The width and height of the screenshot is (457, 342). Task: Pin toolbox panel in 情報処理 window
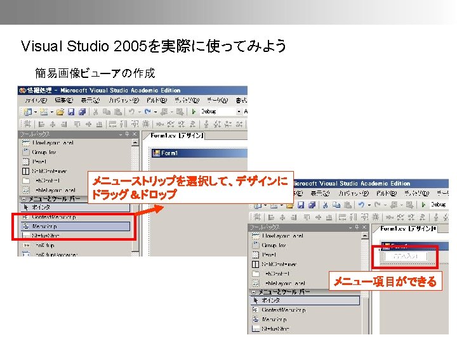pyautogui.click(x=127, y=134)
